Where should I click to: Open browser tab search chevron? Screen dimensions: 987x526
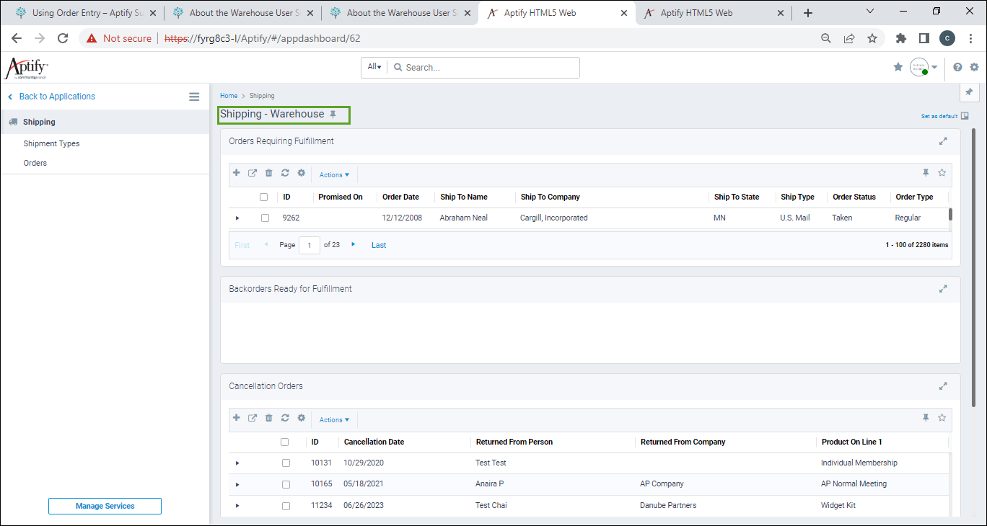[870, 12]
